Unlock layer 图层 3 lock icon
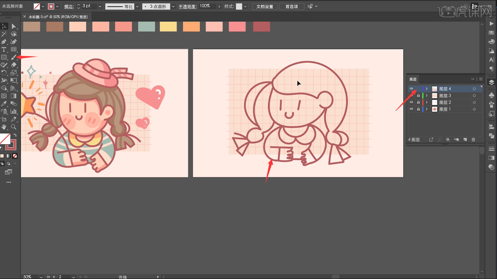The height and width of the screenshot is (279, 497). 418,96
